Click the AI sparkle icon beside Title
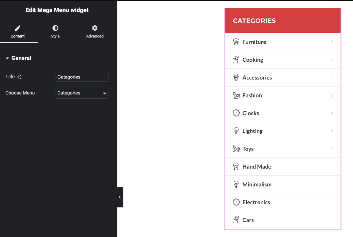Viewport: 353px width, 237px height. (19, 77)
